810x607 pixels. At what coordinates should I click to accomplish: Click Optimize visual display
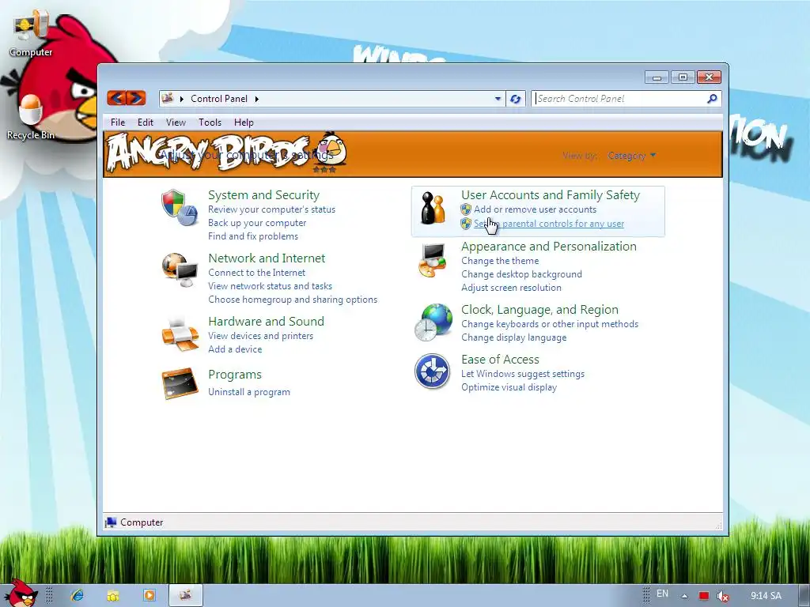click(x=509, y=387)
